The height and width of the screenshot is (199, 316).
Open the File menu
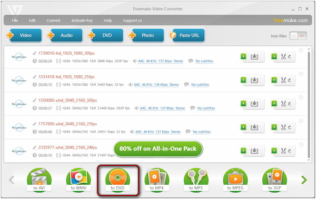(x=15, y=21)
